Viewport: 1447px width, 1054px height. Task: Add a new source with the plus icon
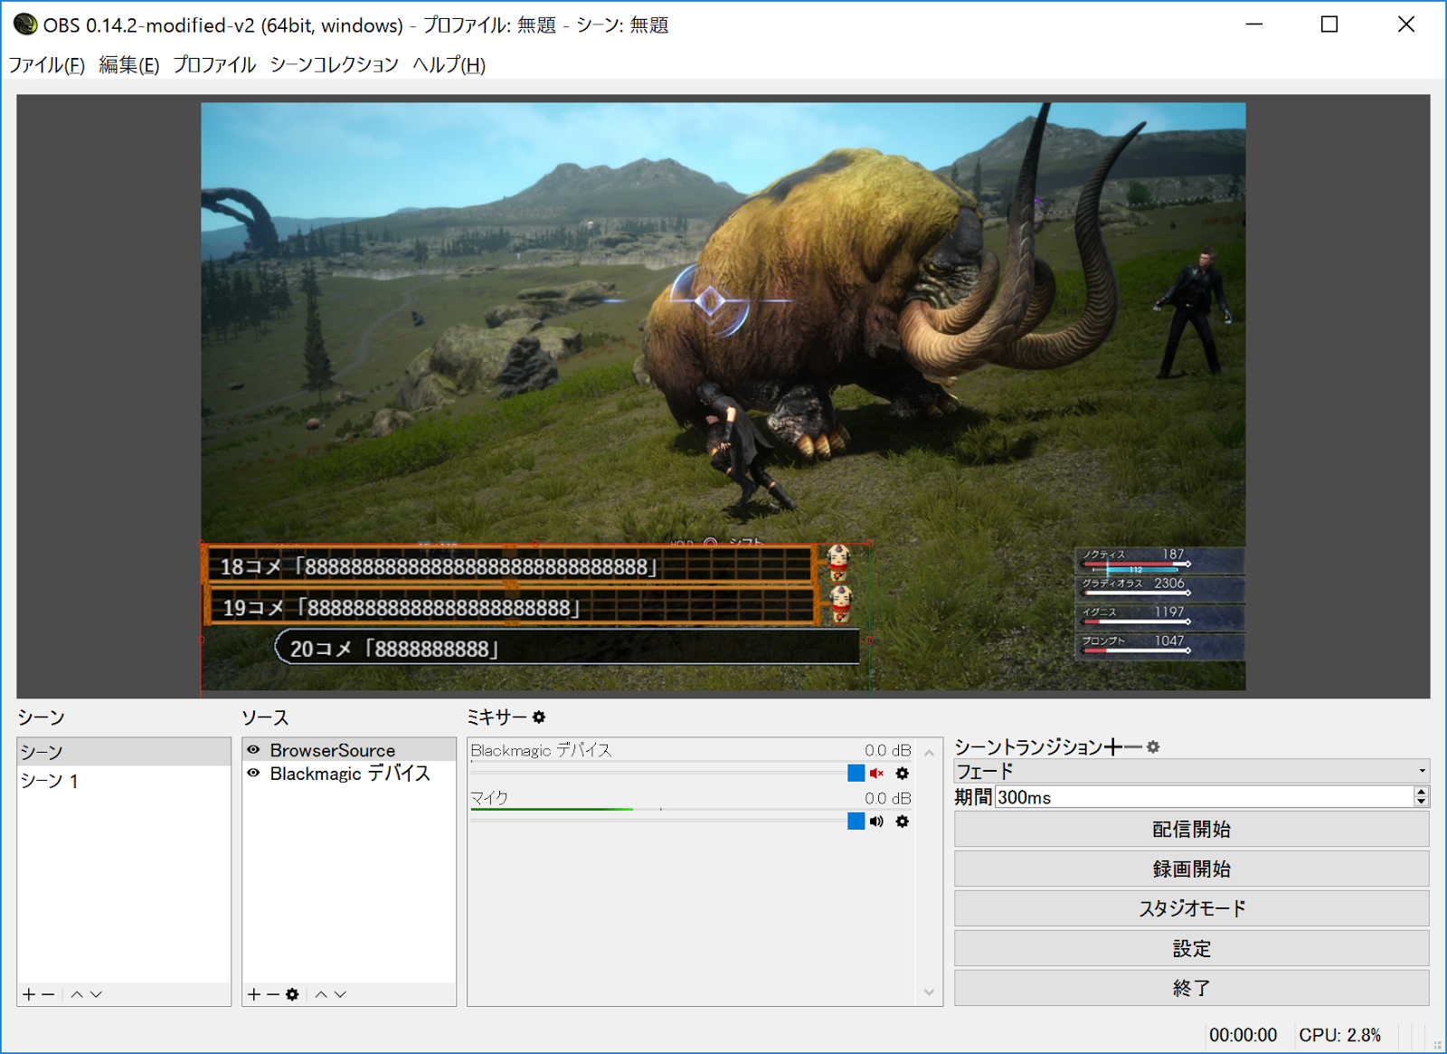click(254, 994)
